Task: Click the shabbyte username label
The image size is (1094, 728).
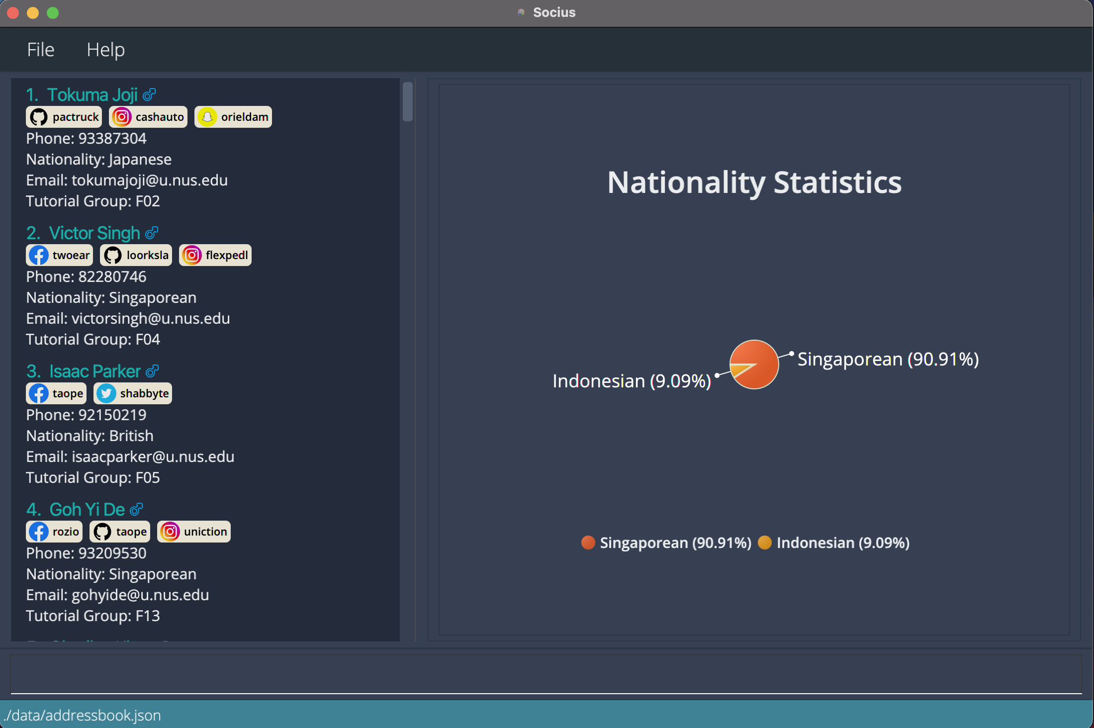Action: click(x=144, y=393)
